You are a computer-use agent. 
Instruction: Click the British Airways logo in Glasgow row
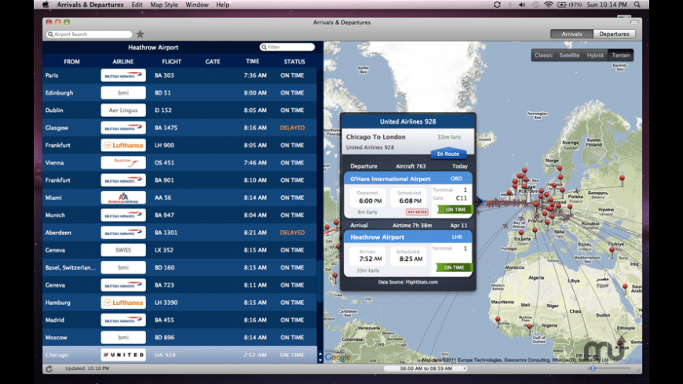(x=123, y=128)
